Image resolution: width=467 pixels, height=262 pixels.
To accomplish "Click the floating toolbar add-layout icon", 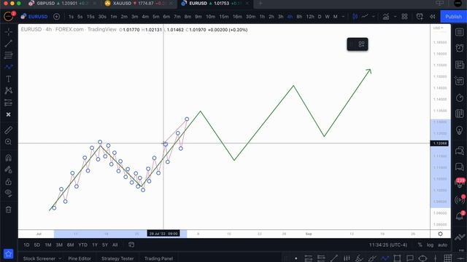I will click(x=361, y=44).
